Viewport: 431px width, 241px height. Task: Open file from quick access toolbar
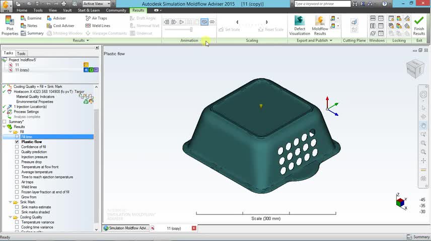pyautogui.click(x=29, y=4)
